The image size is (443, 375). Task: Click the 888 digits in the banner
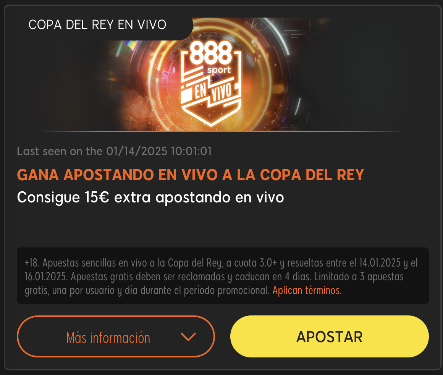(x=211, y=53)
